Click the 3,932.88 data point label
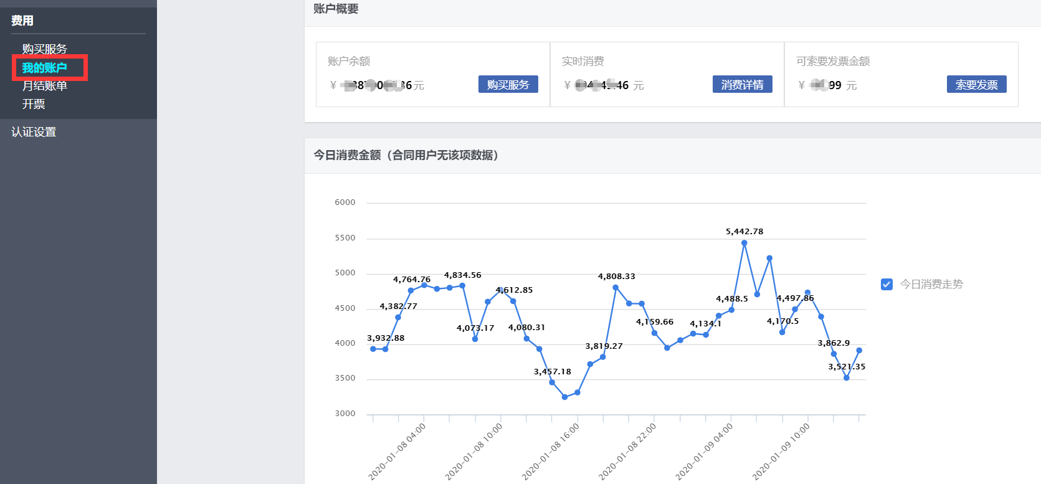 (385, 338)
